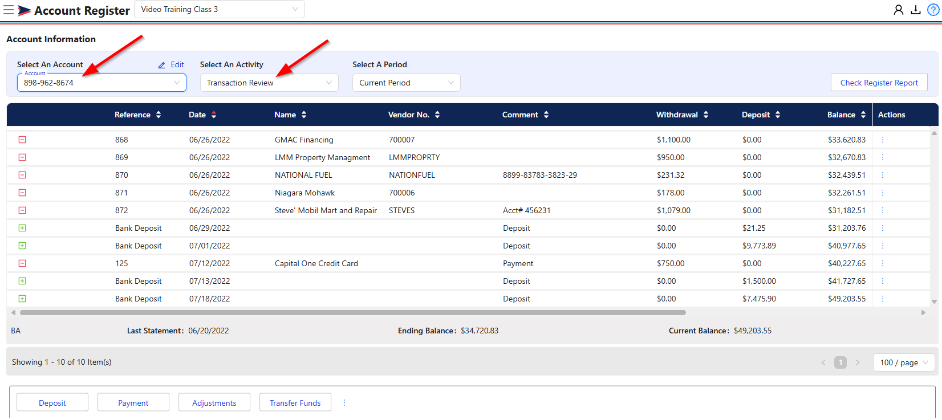Click the user profile icon
942x420 pixels.
tap(899, 10)
